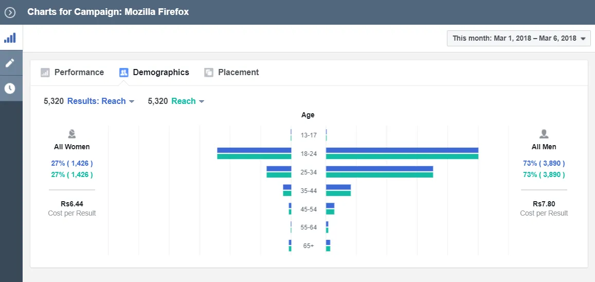Open the green Reach metric dropdown
This screenshot has width=595, height=282.
[188, 101]
